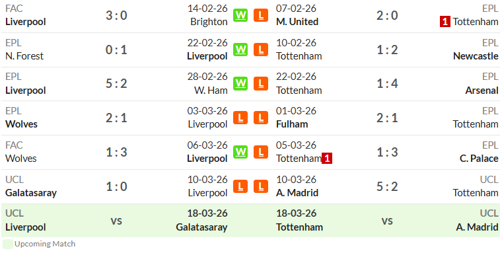Viewport: 500px width, 259px height.
Task: Click the orange L badge beside M. United 07-02-26
Action: (x=261, y=15)
